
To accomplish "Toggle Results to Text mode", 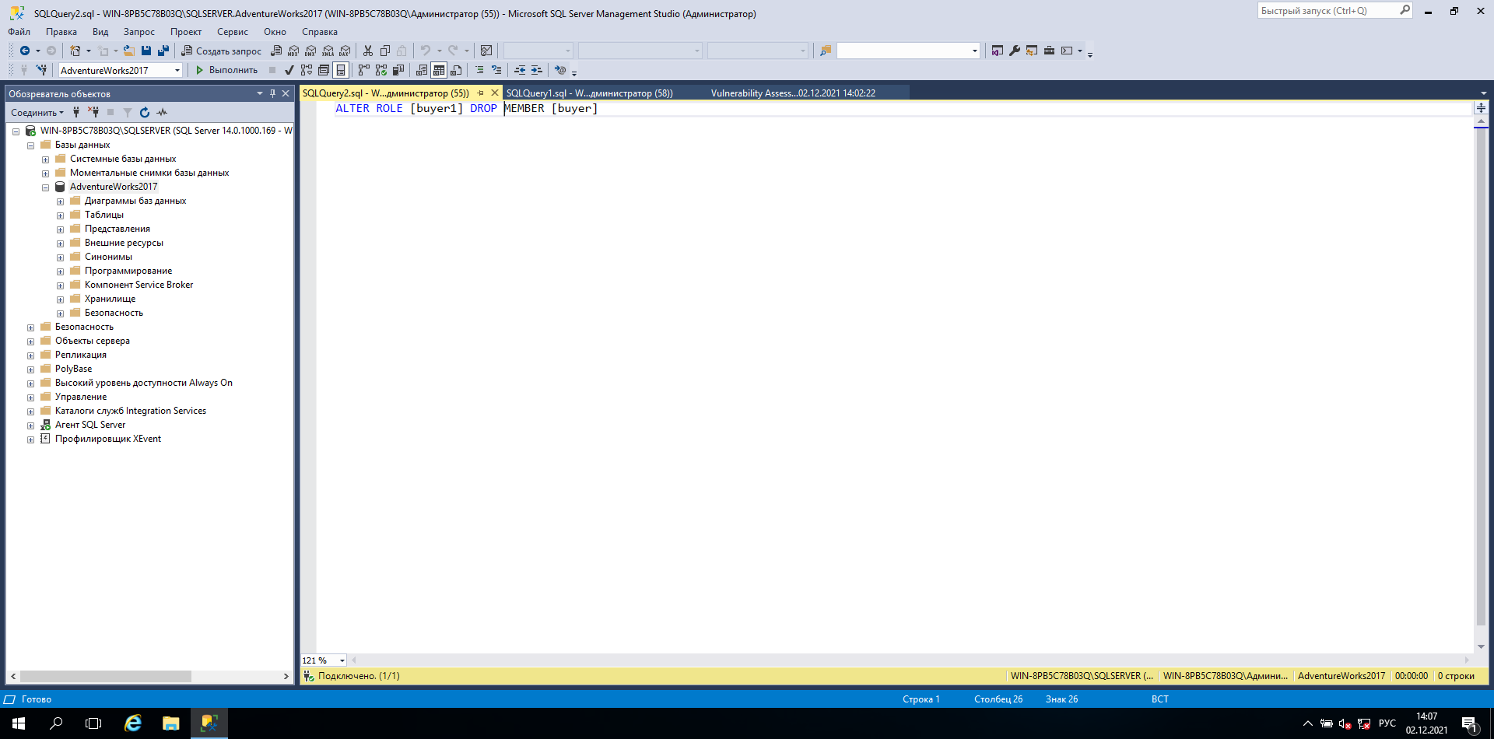I will (422, 70).
